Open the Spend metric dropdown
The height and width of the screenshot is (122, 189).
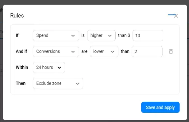tap(56, 35)
